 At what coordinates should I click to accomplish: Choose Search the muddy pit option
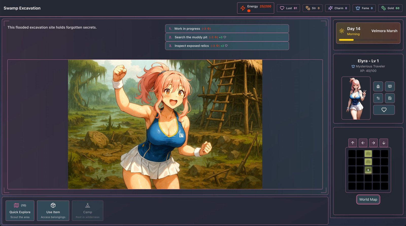pos(227,37)
